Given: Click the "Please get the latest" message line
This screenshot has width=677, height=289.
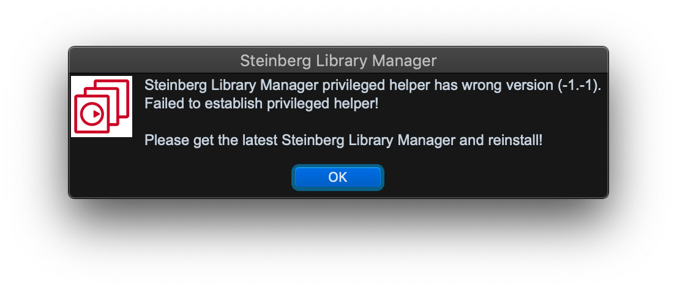Looking at the screenshot, I should pyautogui.click(x=343, y=140).
